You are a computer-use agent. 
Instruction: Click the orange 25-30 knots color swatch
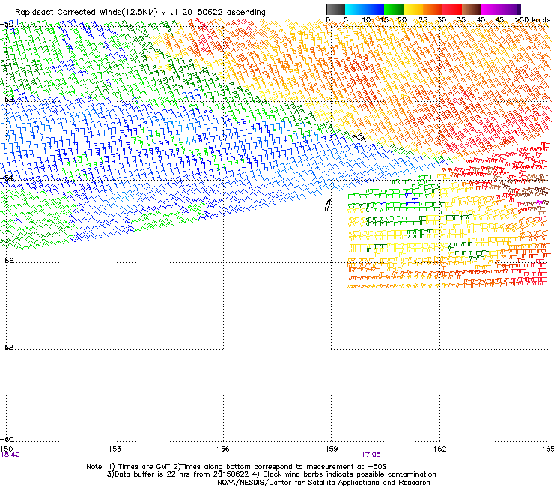click(433, 9)
